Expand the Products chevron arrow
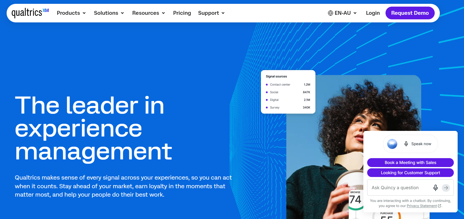The height and width of the screenshot is (219, 464). [84, 13]
